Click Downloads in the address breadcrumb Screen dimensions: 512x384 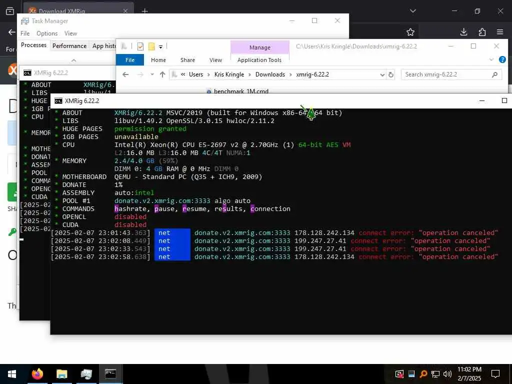coord(270,74)
